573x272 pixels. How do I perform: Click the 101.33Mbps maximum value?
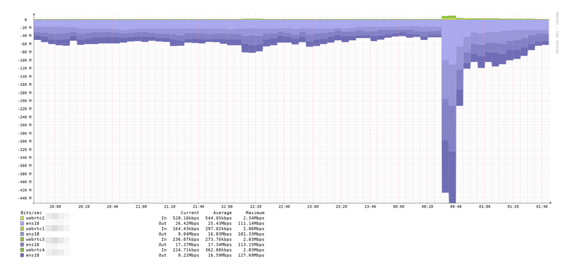point(251,234)
